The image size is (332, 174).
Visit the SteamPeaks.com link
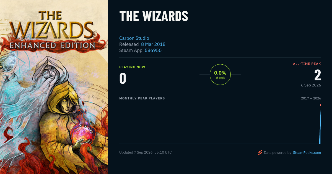(x=307, y=152)
